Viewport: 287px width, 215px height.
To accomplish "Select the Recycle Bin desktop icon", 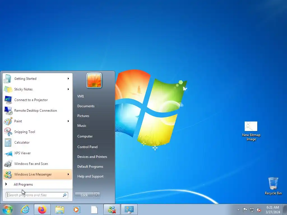I will [x=273, y=186].
